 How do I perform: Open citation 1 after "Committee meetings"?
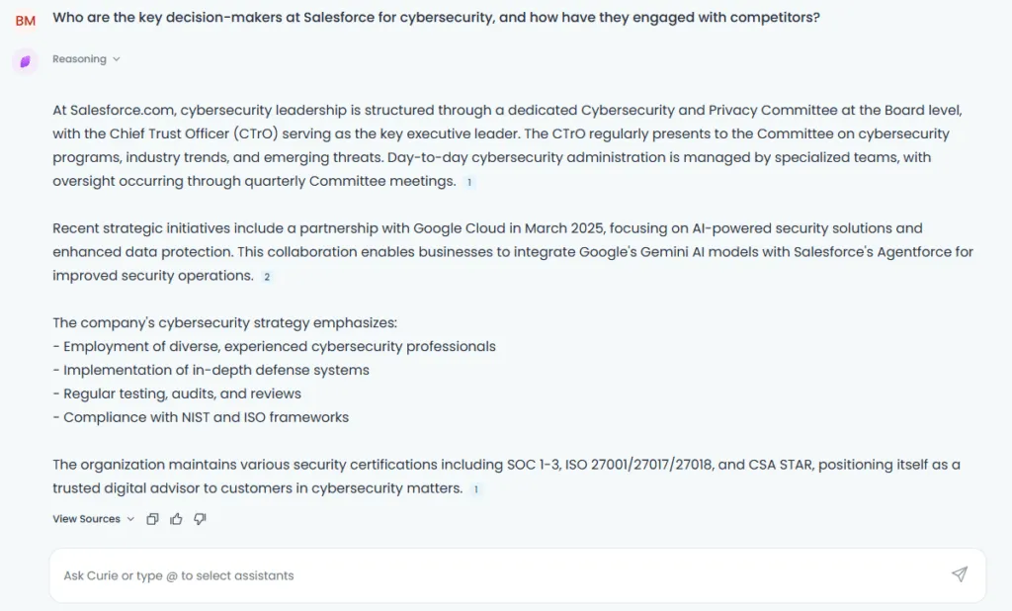[x=469, y=182]
